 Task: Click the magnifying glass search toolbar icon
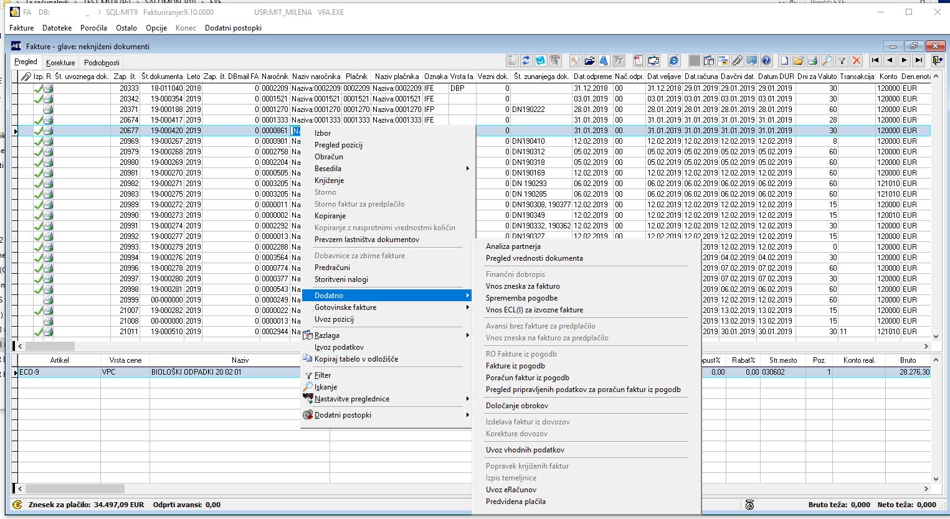click(827, 60)
